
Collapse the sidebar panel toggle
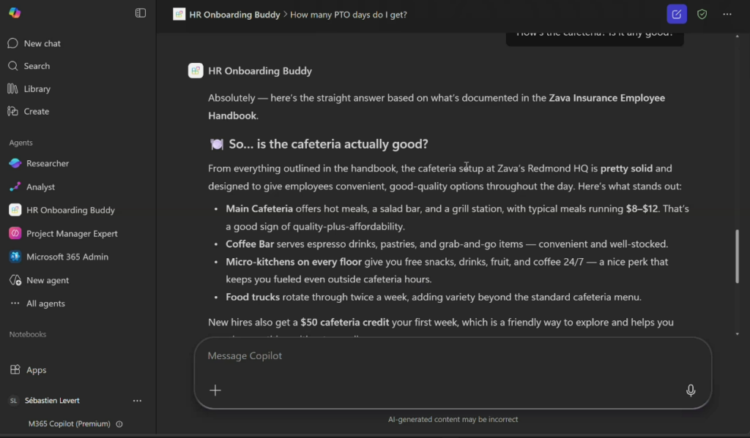coord(141,13)
